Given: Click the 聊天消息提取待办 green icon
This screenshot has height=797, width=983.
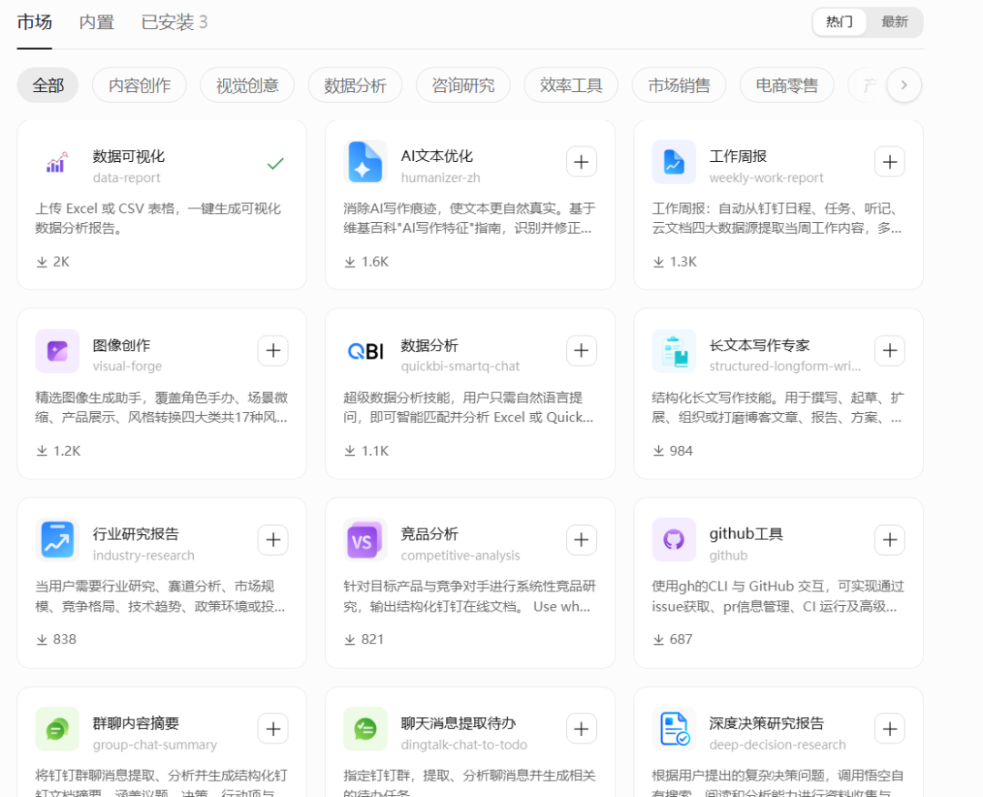Looking at the screenshot, I should 366,729.
